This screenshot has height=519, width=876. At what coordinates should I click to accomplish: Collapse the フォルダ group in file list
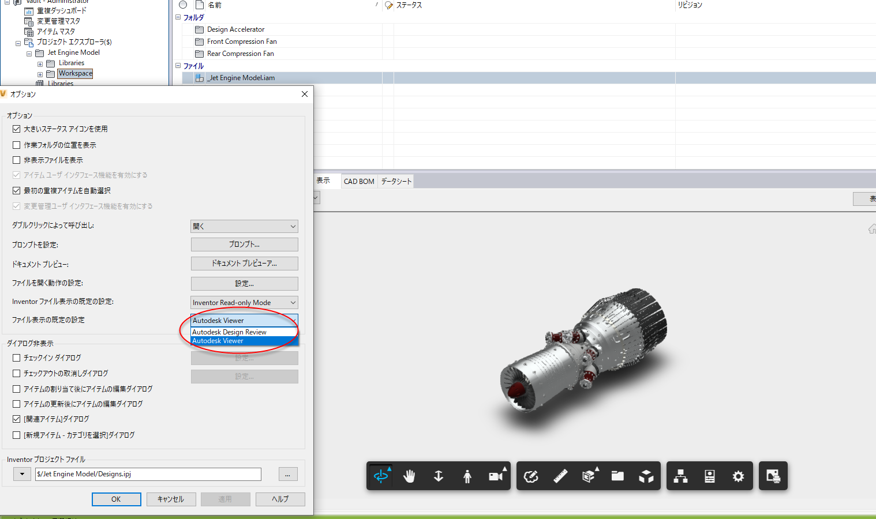click(x=178, y=17)
